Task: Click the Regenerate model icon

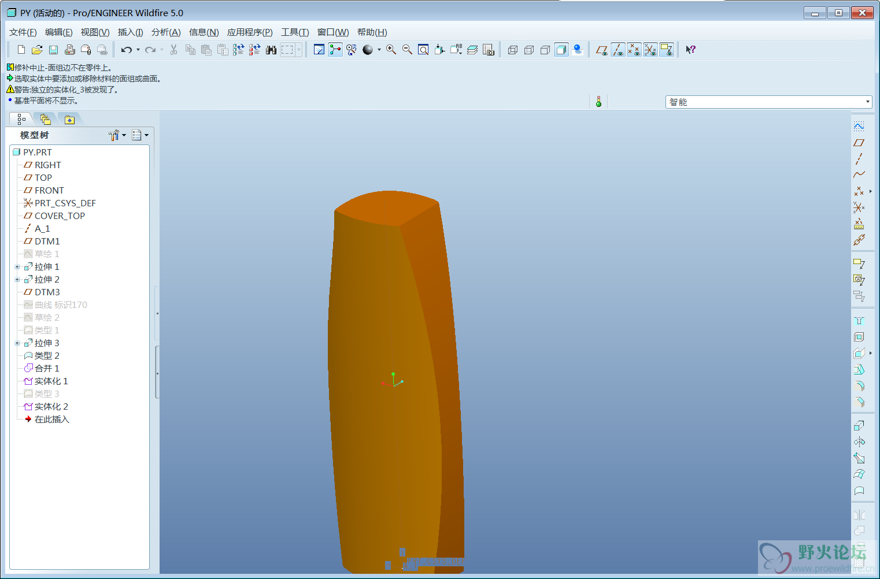Action: tap(238, 50)
